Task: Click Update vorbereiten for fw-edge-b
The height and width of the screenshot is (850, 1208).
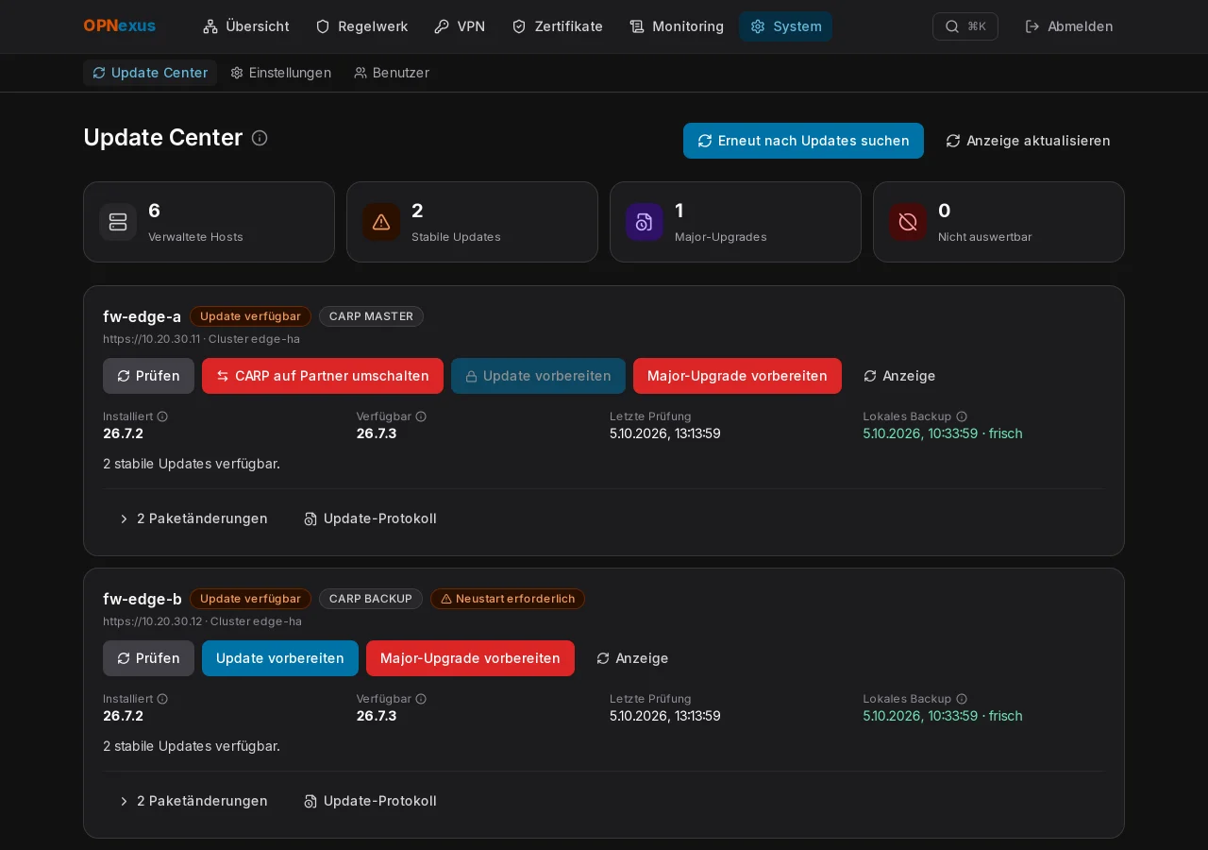Action: (x=280, y=658)
